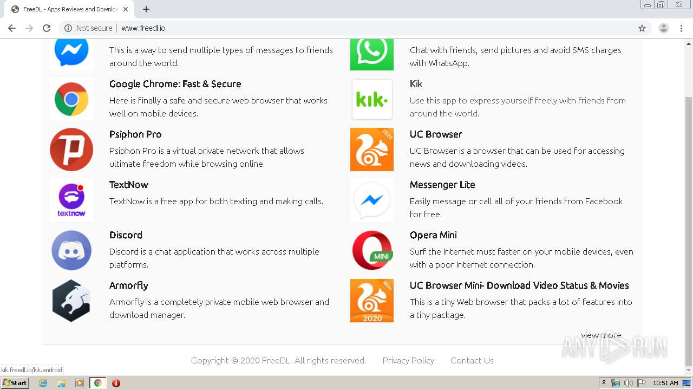Click the scrollbar up arrow
This screenshot has width=693, height=390.
pos(689,43)
